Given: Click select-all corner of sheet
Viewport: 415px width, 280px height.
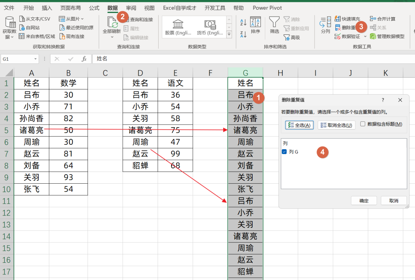Looking at the screenshot, I should (7, 73).
